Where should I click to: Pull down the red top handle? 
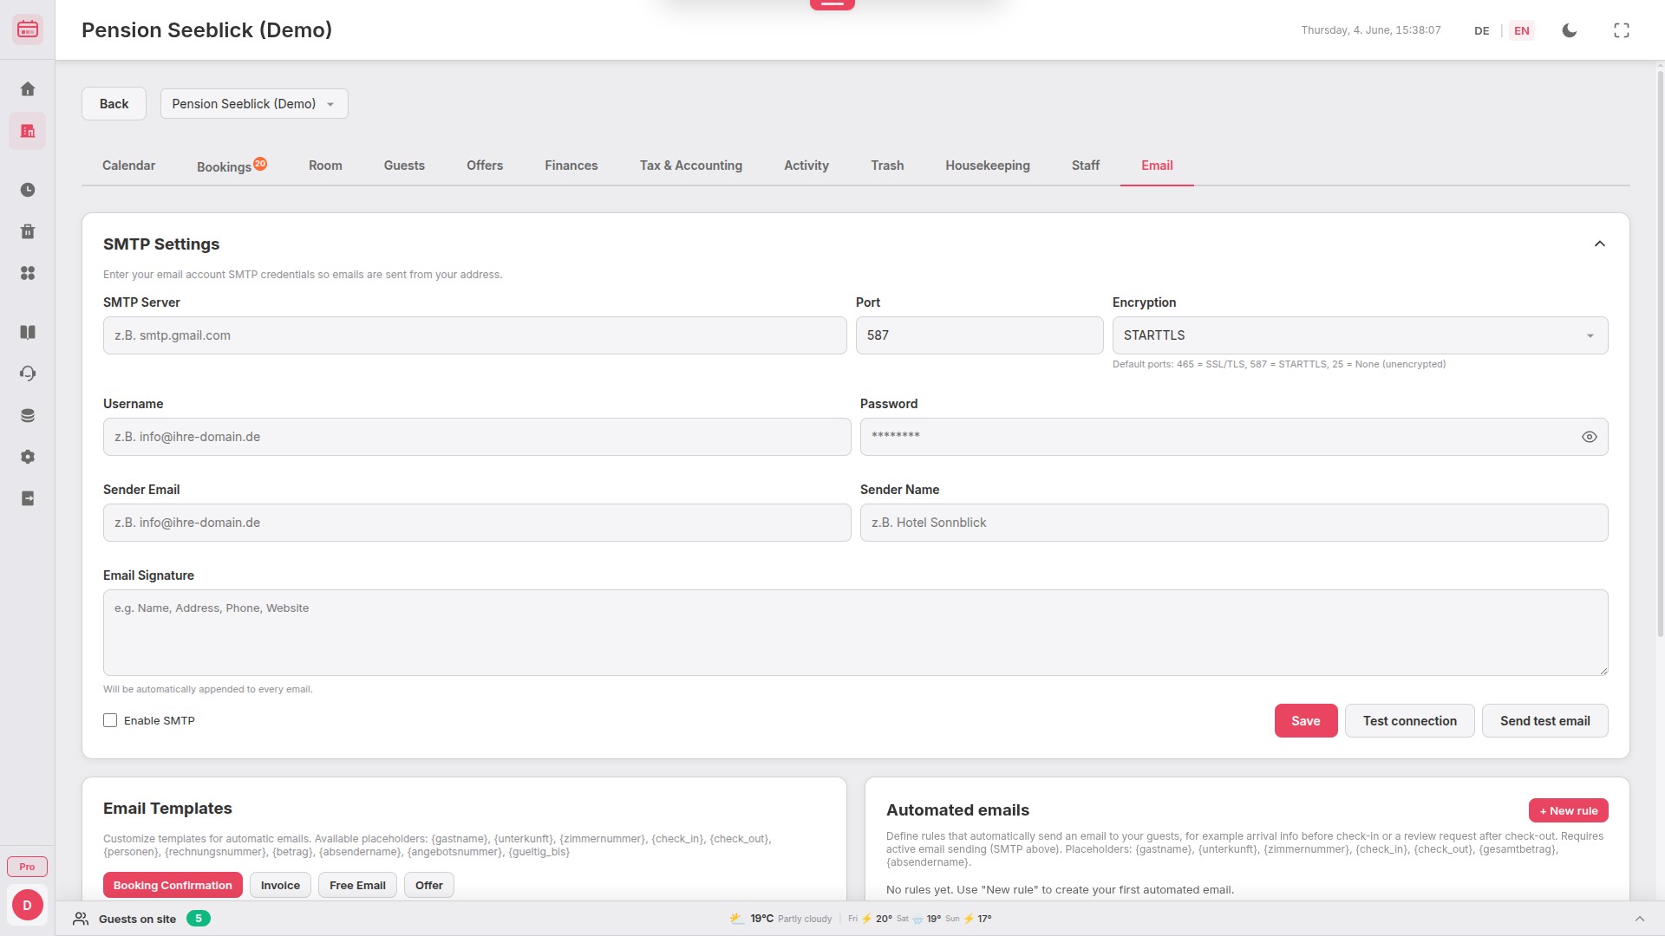[x=832, y=4]
